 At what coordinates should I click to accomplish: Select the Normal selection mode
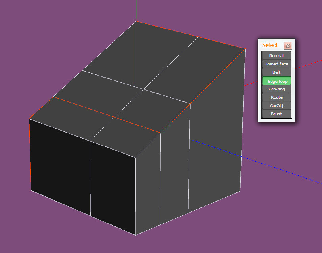pyautogui.click(x=276, y=56)
